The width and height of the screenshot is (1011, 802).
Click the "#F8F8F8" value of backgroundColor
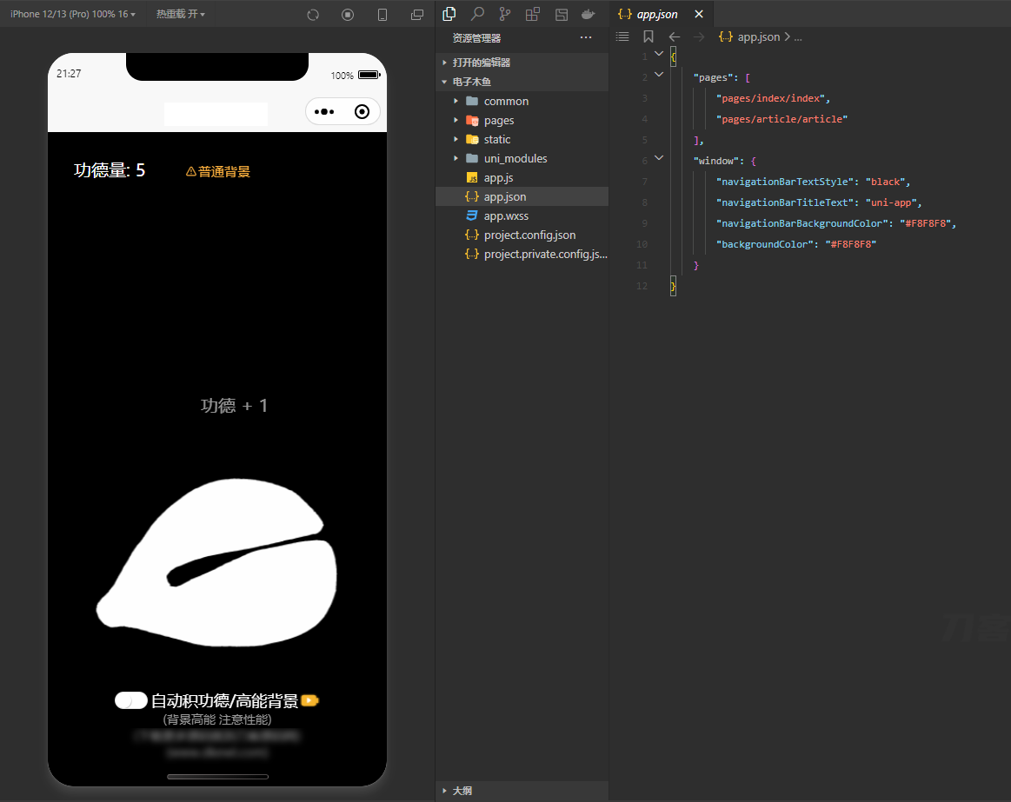coord(851,244)
